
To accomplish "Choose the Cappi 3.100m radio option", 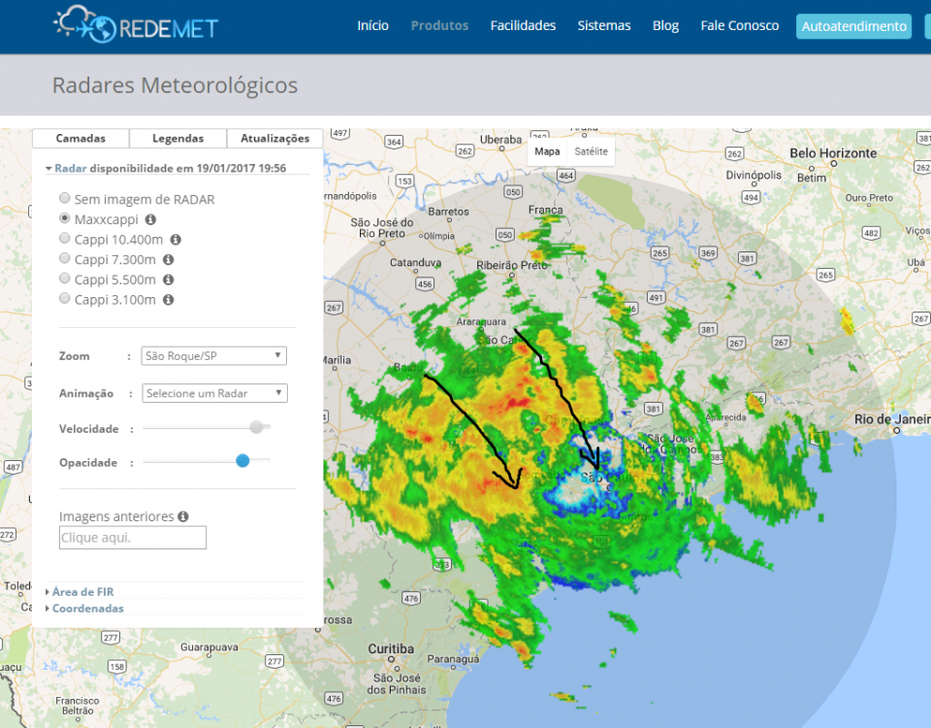I will (x=65, y=300).
